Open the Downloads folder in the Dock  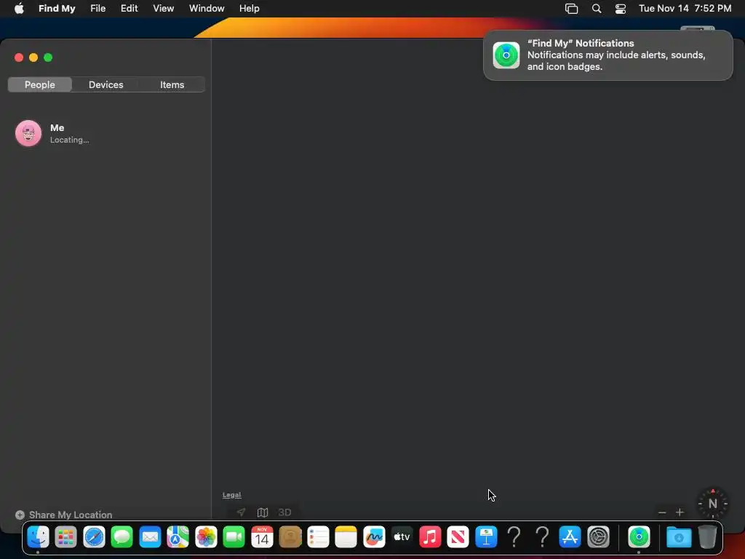(679, 537)
